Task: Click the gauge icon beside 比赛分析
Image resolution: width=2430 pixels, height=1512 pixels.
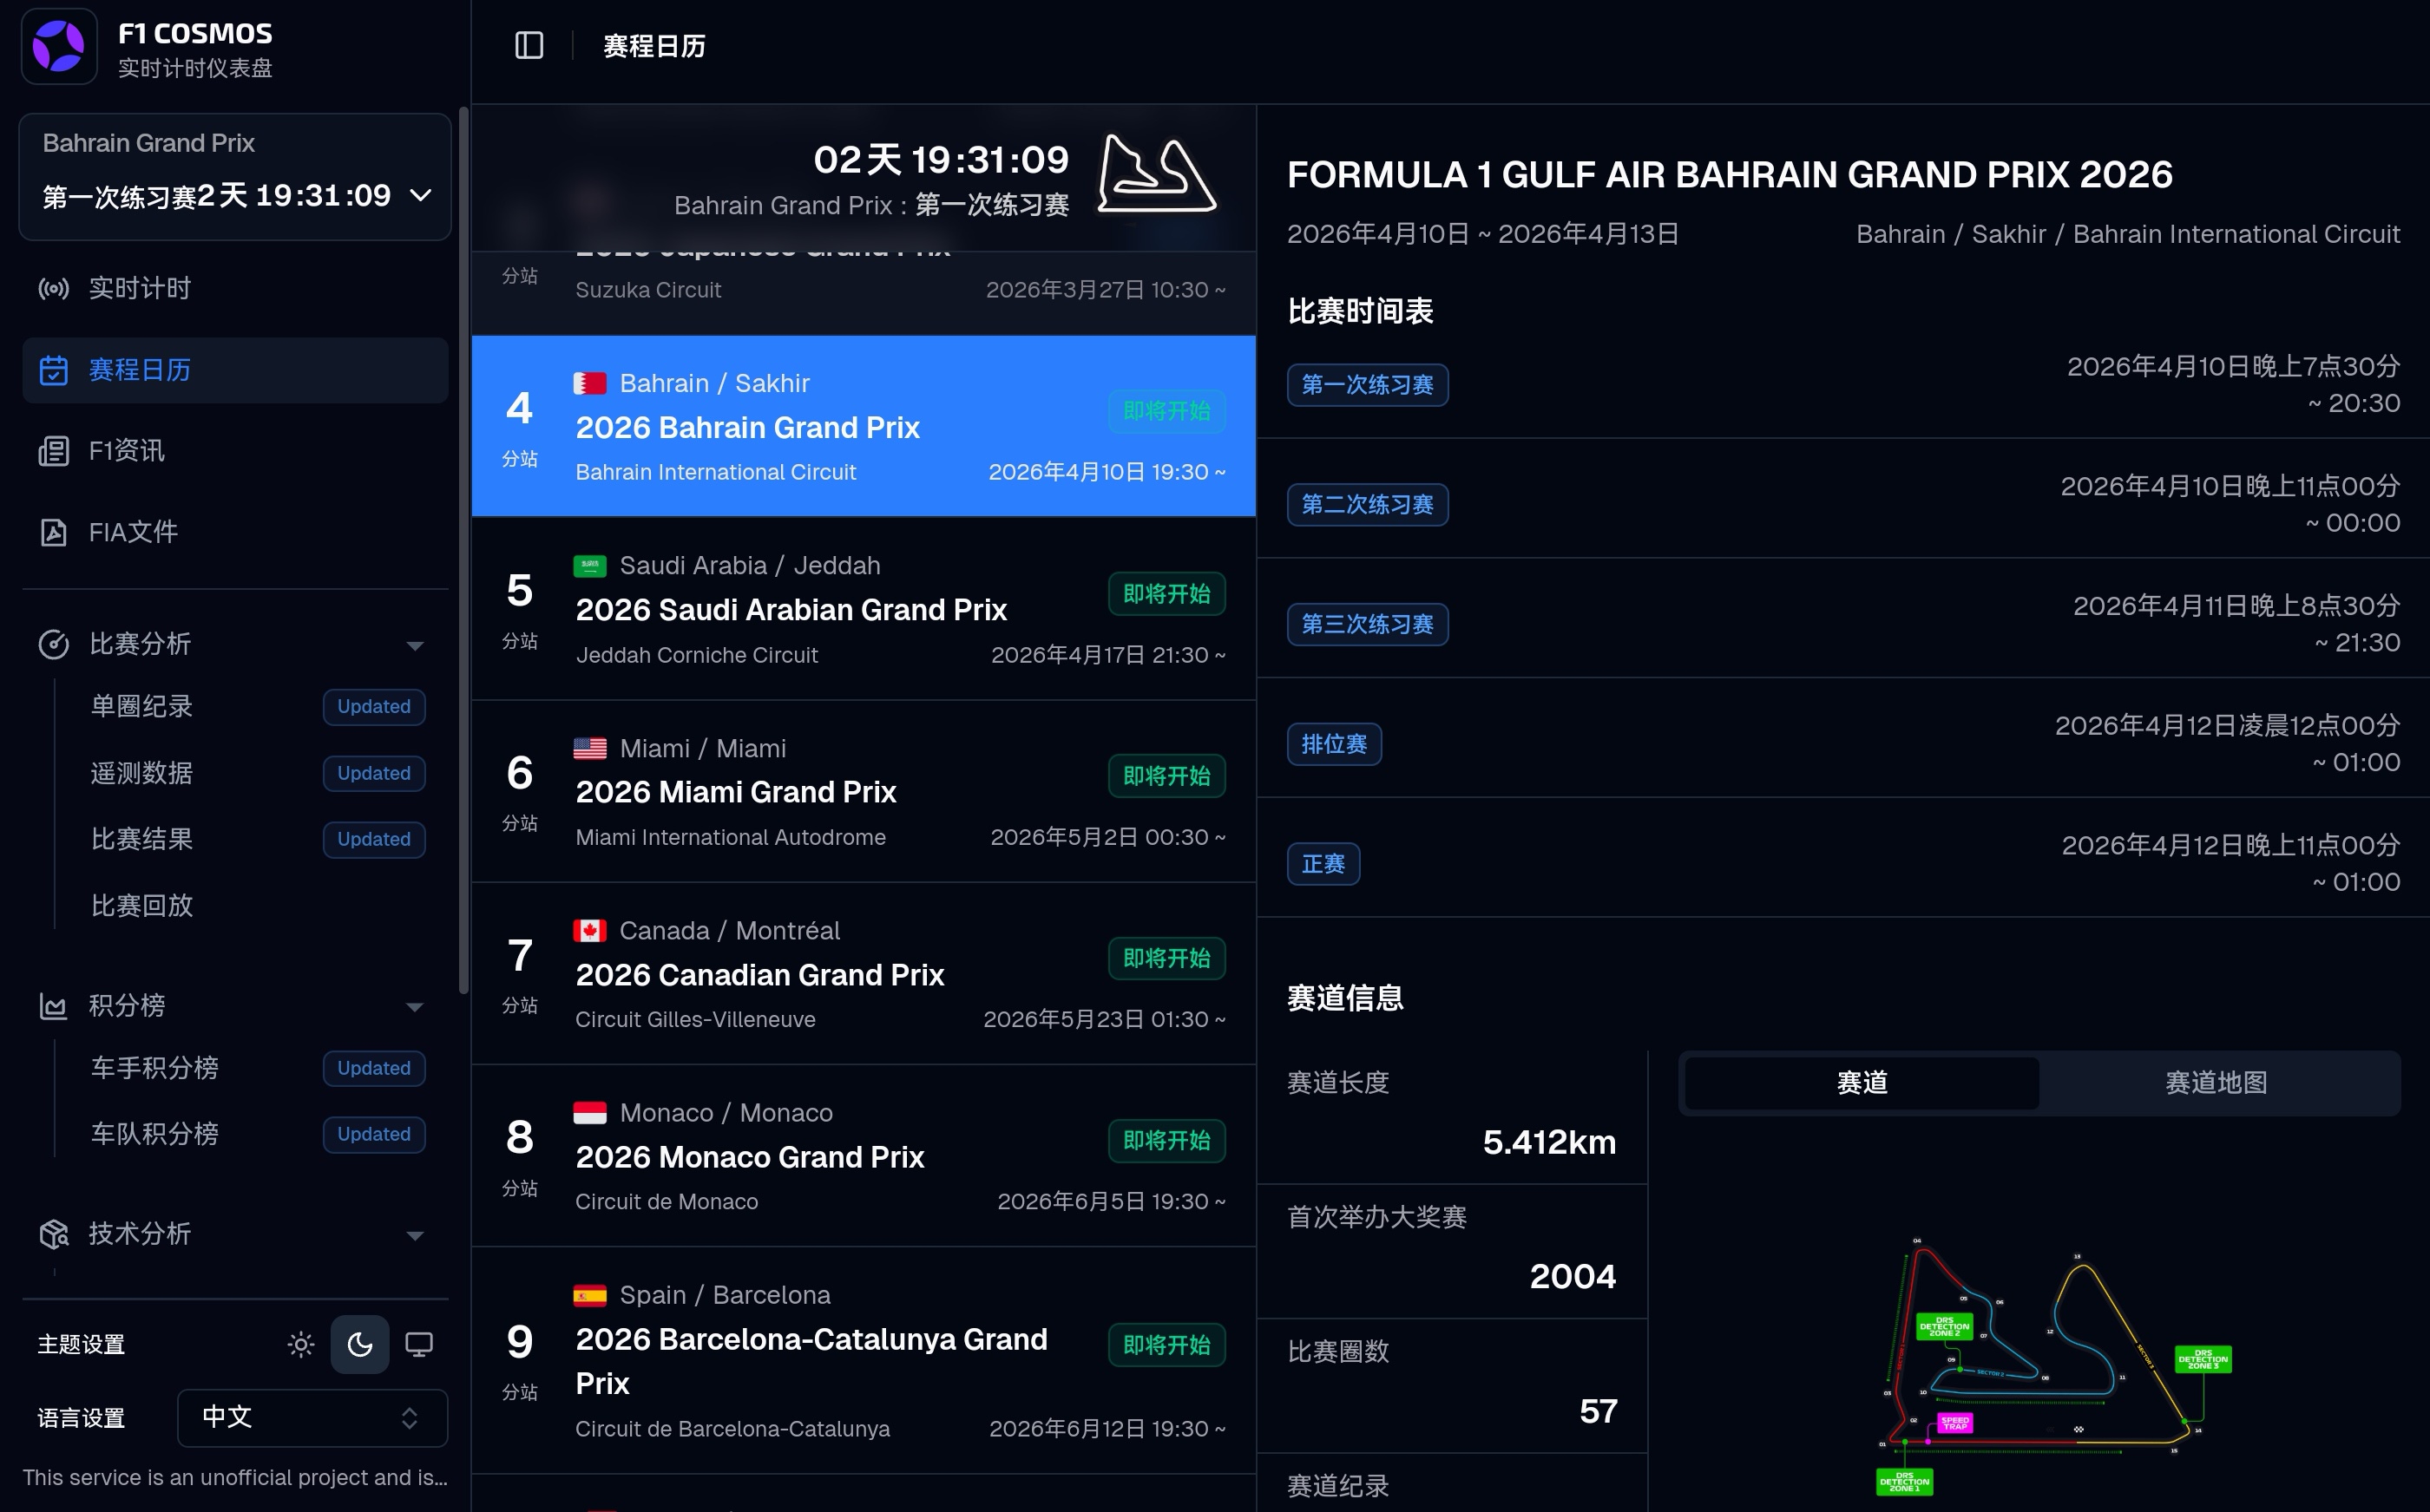Action: [x=53, y=644]
